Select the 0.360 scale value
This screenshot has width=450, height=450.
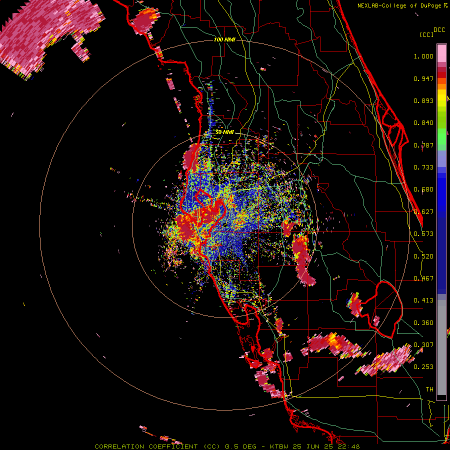[423, 323]
